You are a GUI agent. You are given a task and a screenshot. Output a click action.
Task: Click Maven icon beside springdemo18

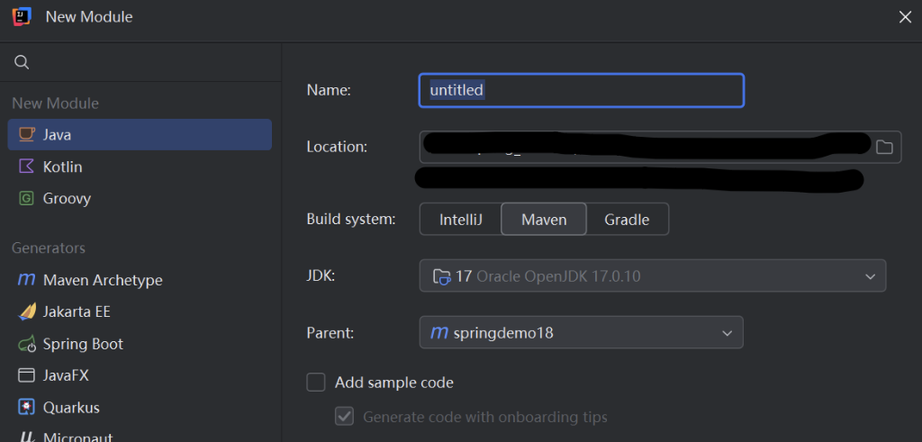pyautogui.click(x=439, y=333)
